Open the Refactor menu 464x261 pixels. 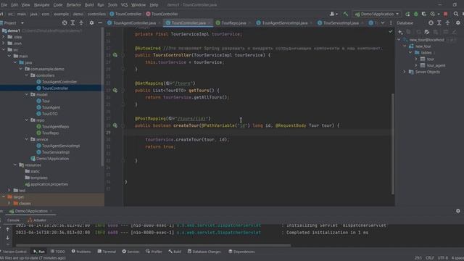click(74, 5)
